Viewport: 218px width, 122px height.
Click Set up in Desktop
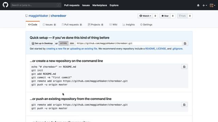(42, 43)
